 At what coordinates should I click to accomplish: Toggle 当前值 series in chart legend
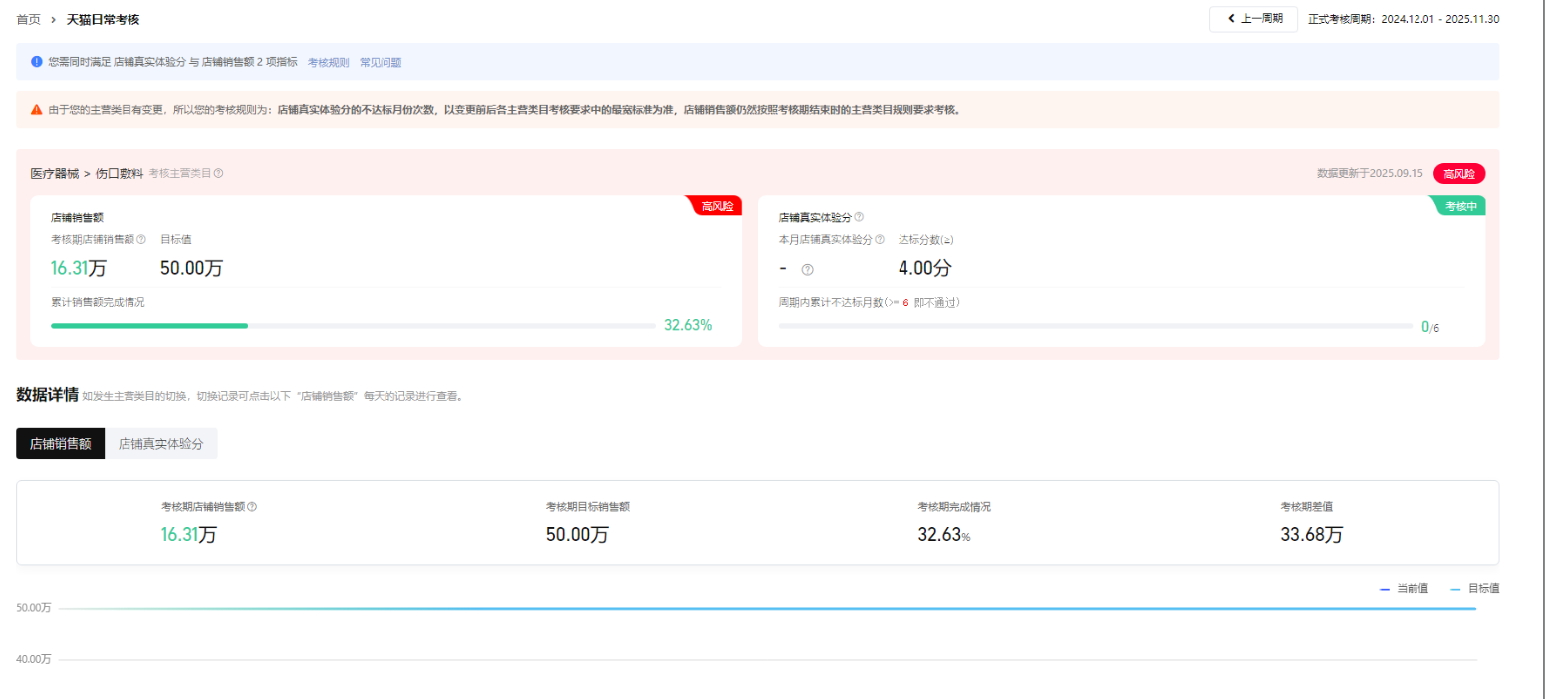pos(1404,589)
